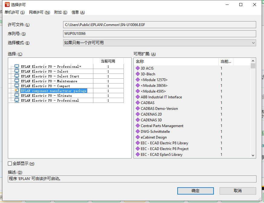Click the star icon on component manufacturer package
The height and width of the screenshot is (203, 264).
tap(17, 91)
